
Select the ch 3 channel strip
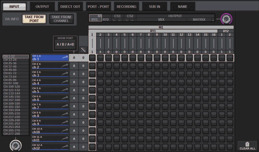50,74
